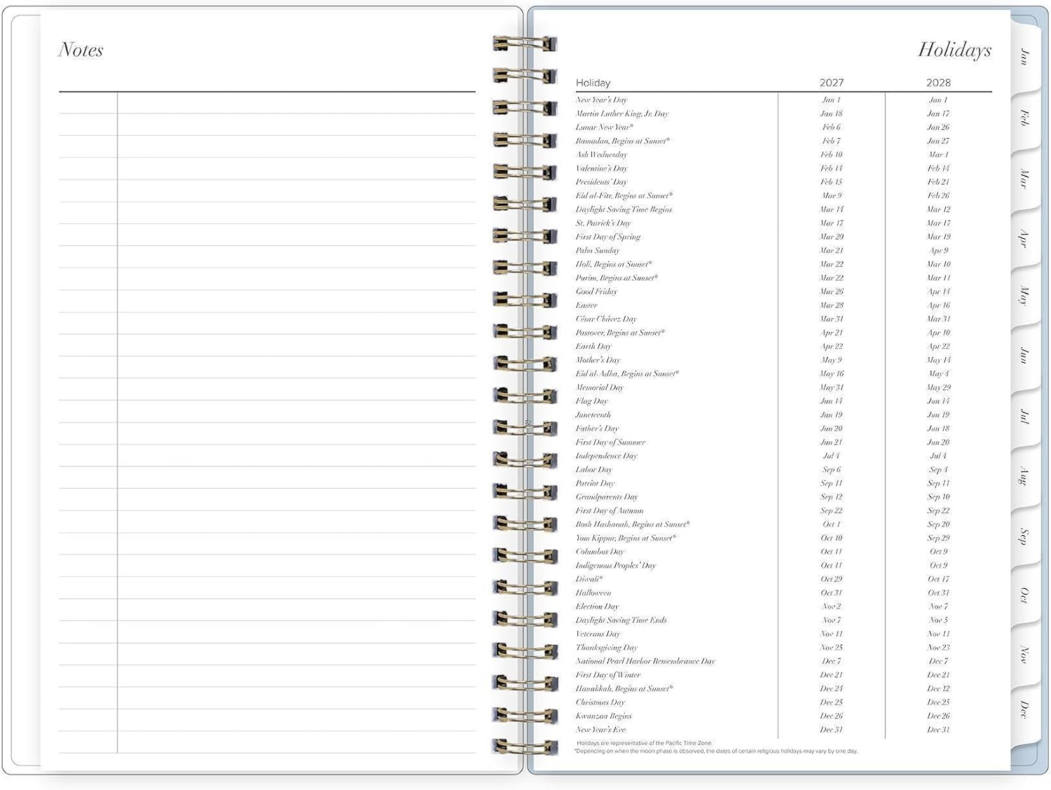1051x790 pixels.
Task: Click the "Juneteenth" entry
Action: coord(593,415)
